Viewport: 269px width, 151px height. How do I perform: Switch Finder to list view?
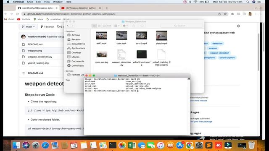pos(99,26)
